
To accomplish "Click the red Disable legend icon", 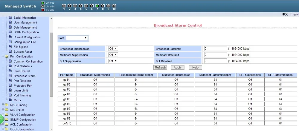I will tap(43, 10).
